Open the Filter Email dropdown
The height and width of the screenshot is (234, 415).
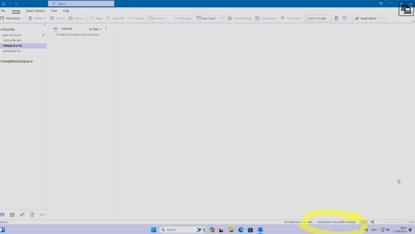[345, 18]
